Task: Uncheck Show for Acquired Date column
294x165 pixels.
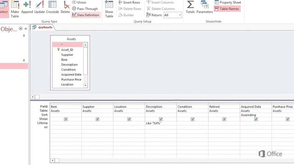Action: tap(256, 119)
